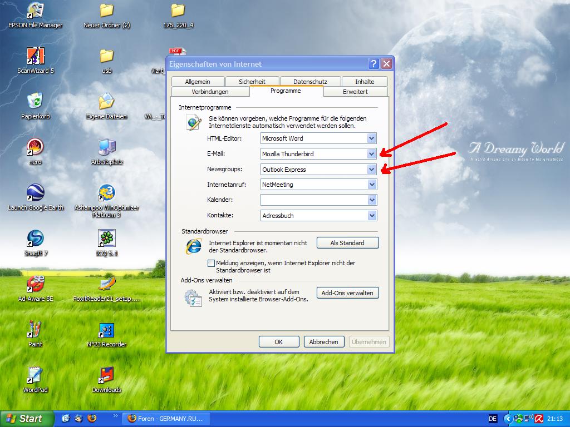Switch to Foren - GERMANY.RU taskbar window

tap(166, 419)
